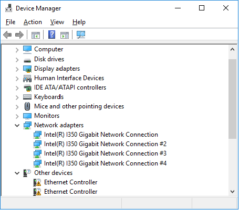239x210 pixels.
Task: Click the Human Interface Devices icon
Action: [x=27, y=79]
